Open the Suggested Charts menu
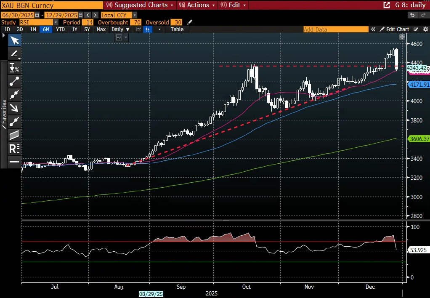Viewport: 430px width, 298px height. (x=141, y=5)
